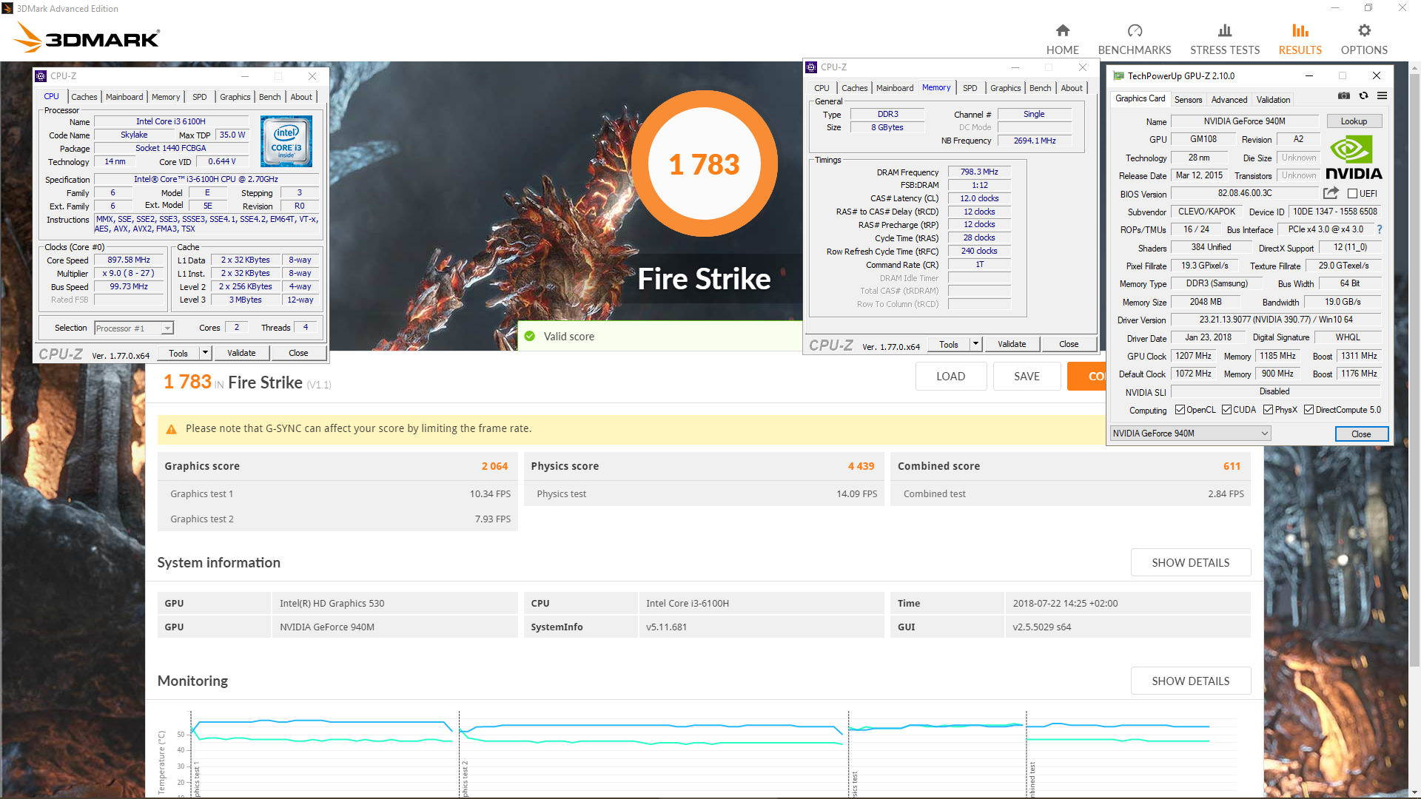Click the GPU-Z refresh icon
This screenshot has width=1421, height=799.
[1363, 95]
